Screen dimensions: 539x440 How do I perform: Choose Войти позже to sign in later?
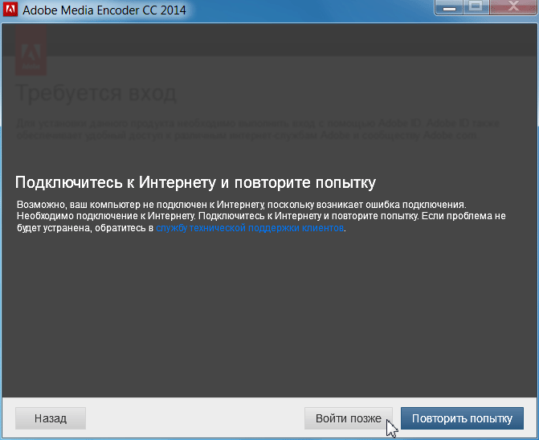click(348, 418)
